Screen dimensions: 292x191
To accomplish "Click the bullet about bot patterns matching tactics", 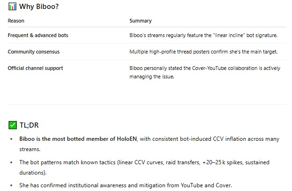I will 144,162.
